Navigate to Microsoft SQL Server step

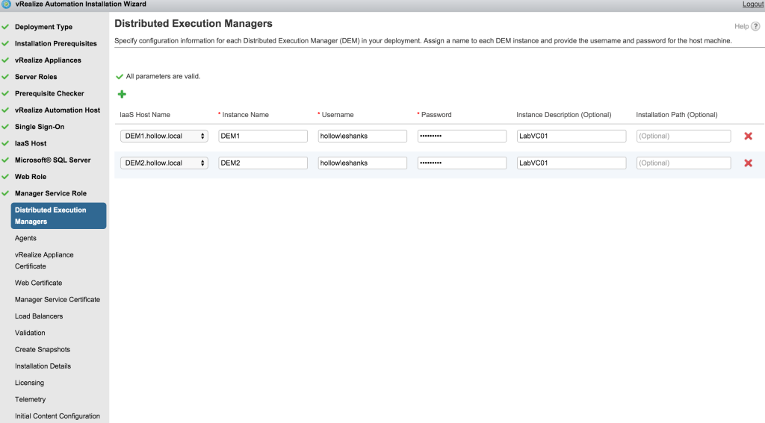pyautogui.click(x=52, y=160)
